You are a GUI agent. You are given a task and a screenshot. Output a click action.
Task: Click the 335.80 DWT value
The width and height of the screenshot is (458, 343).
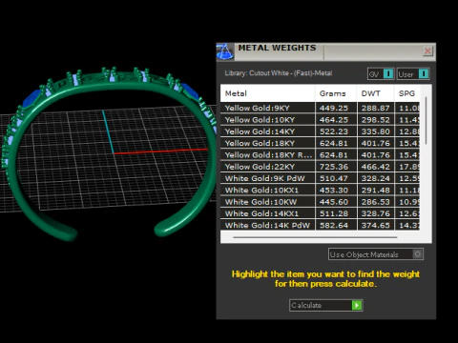[x=376, y=131]
